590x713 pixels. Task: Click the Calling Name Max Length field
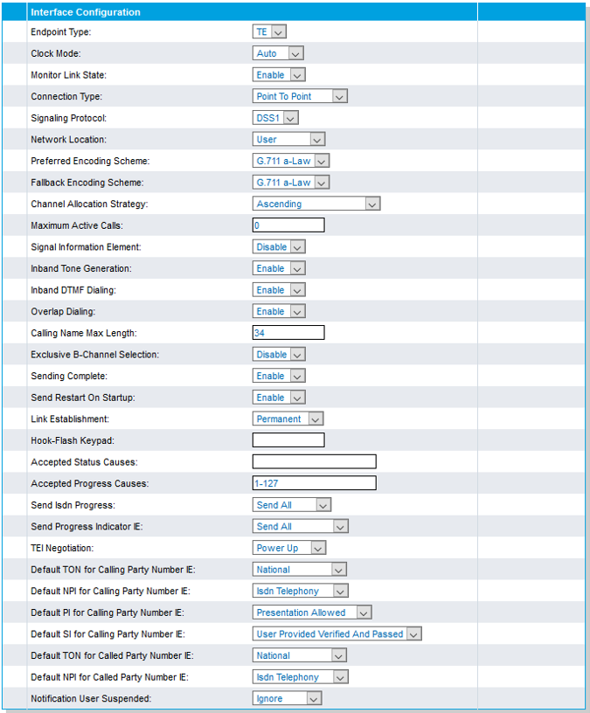(x=288, y=333)
